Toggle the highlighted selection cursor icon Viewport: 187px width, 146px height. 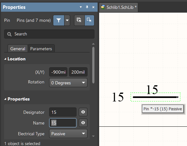89,20
